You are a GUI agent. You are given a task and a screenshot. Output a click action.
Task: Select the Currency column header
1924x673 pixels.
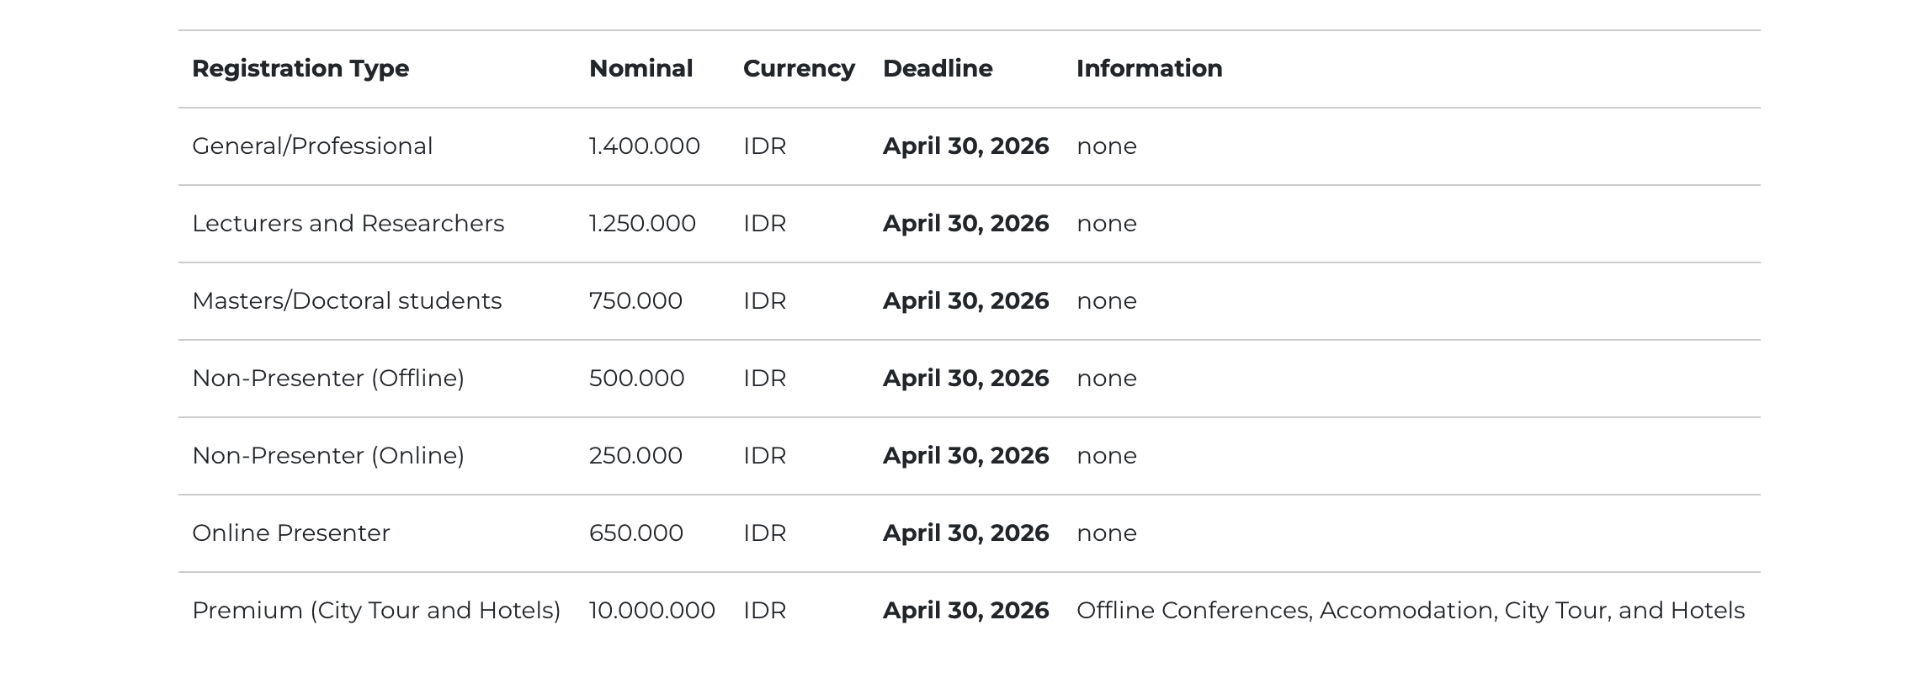pyautogui.click(x=799, y=69)
